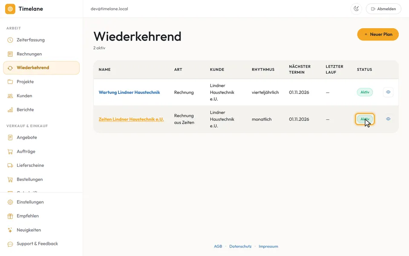Image resolution: width=409 pixels, height=256 pixels.
Task: Navigate to Kunden in the sidebar
Action: pyautogui.click(x=41, y=96)
